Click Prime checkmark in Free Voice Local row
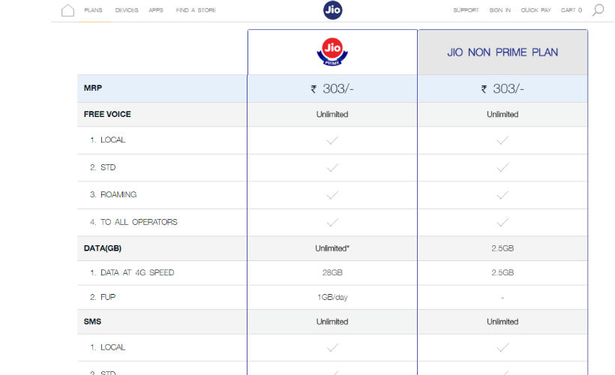 pyautogui.click(x=332, y=140)
